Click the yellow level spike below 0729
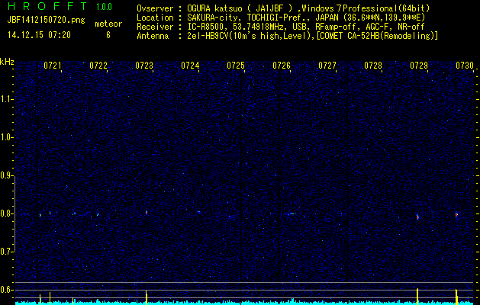This screenshot has height=305, width=480. tap(417, 297)
